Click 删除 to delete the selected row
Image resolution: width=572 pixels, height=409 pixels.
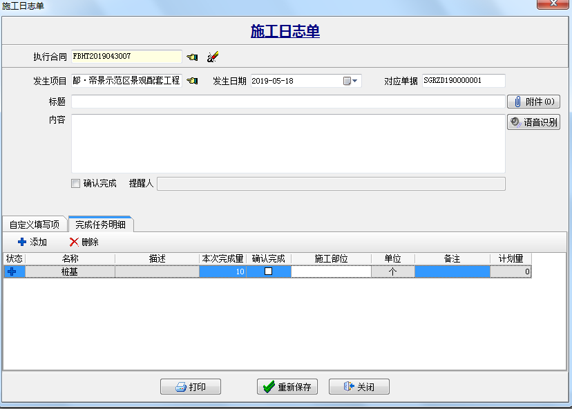[84, 242]
